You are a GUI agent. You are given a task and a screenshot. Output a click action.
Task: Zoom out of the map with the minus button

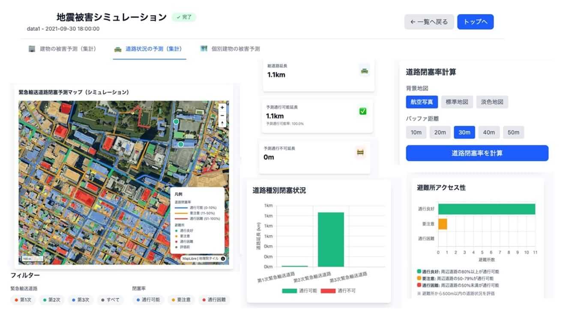222,115
